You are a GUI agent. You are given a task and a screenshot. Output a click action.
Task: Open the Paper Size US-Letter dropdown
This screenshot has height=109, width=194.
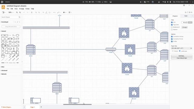click(x=182, y=48)
